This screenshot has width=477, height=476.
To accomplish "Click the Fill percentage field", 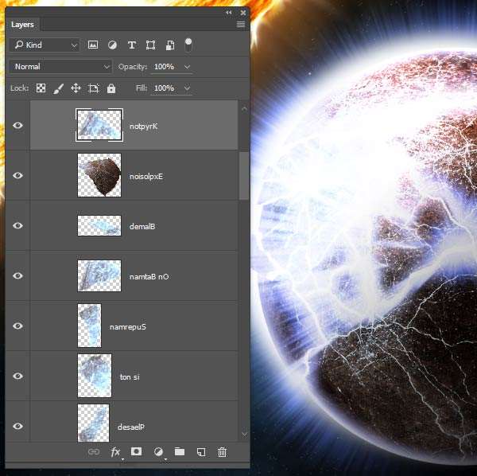I will click(165, 88).
